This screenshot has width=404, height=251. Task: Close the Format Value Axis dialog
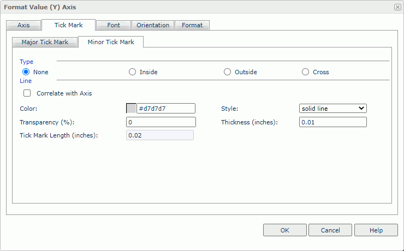[397, 7]
